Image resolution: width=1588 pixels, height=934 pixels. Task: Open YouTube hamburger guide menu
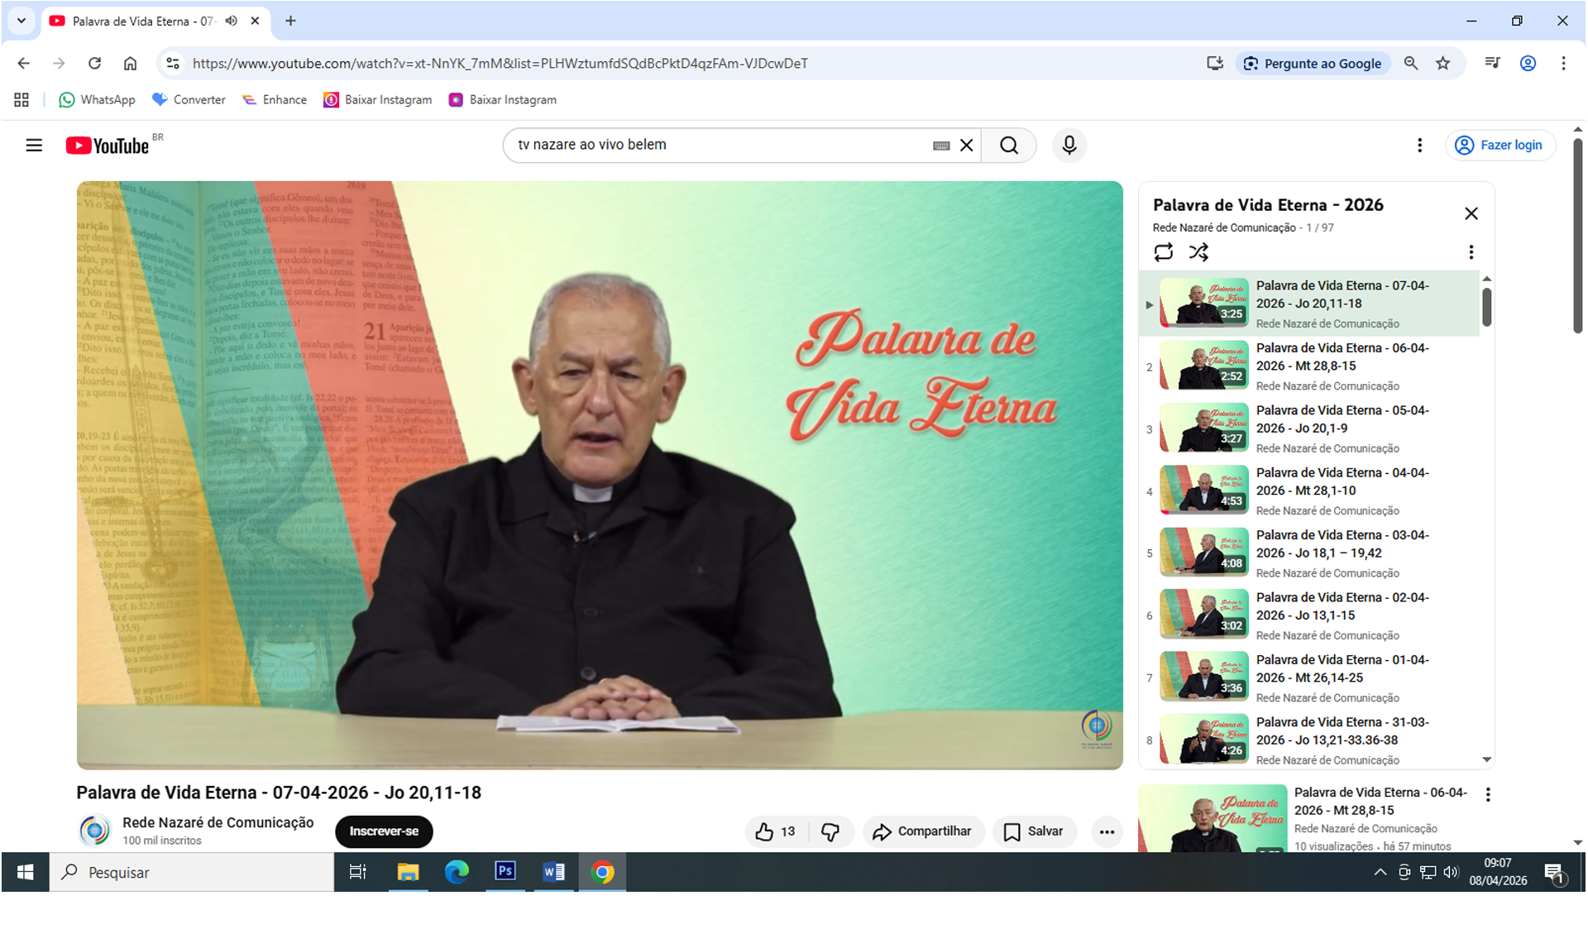(34, 146)
